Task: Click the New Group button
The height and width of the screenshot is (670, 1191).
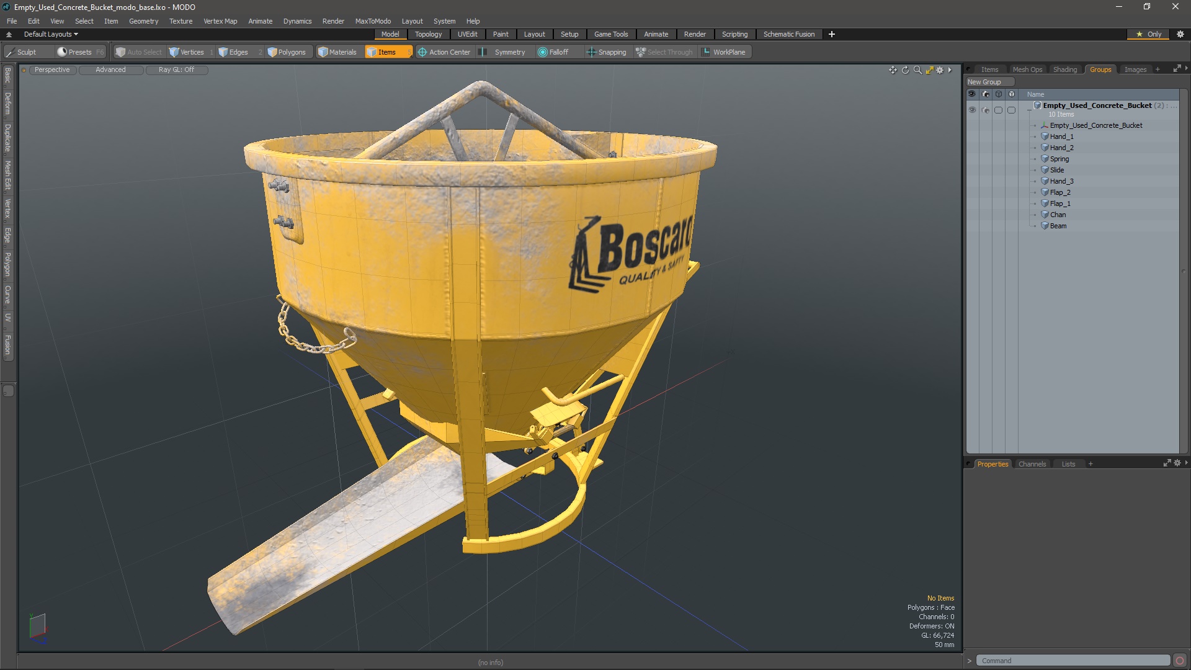Action: click(x=989, y=82)
